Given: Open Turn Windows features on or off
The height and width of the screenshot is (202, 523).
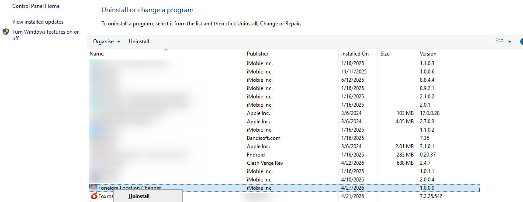Looking at the screenshot, I should pyautogui.click(x=46, y=35).
